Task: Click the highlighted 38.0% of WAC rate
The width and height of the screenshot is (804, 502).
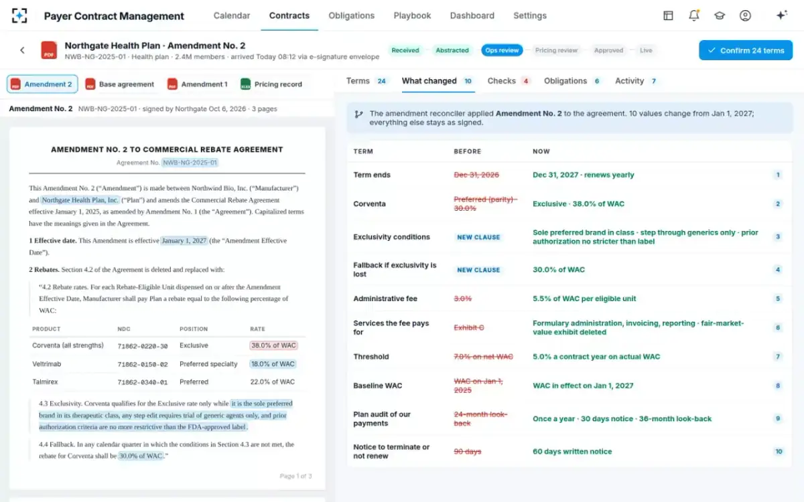Action: click(273, 345)
